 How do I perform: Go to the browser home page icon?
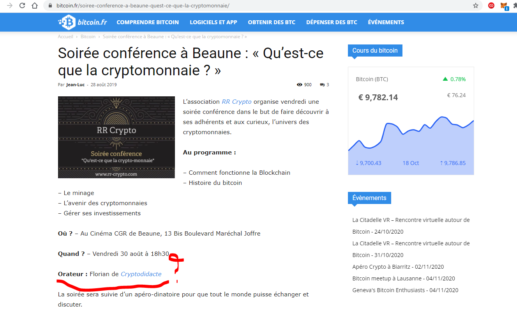point(35,5)
